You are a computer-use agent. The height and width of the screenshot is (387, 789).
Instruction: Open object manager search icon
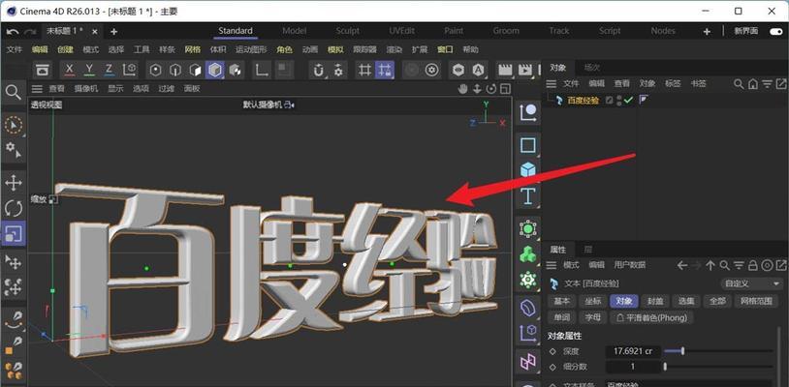click(x=739, y=84)
